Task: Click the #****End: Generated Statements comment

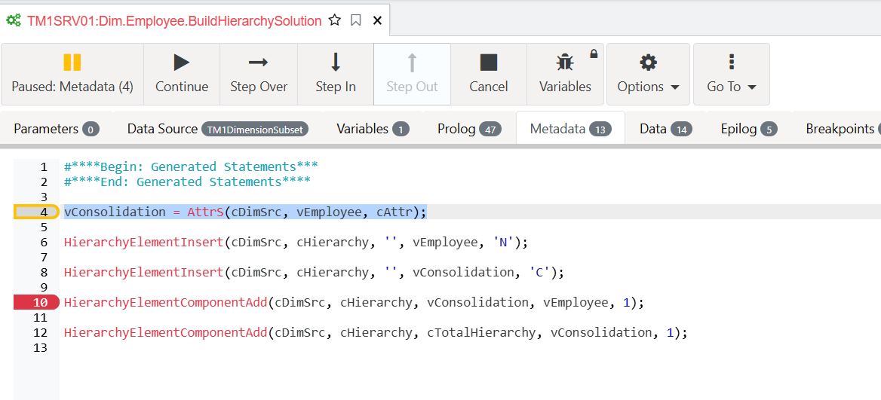Action: click(187, 182)
